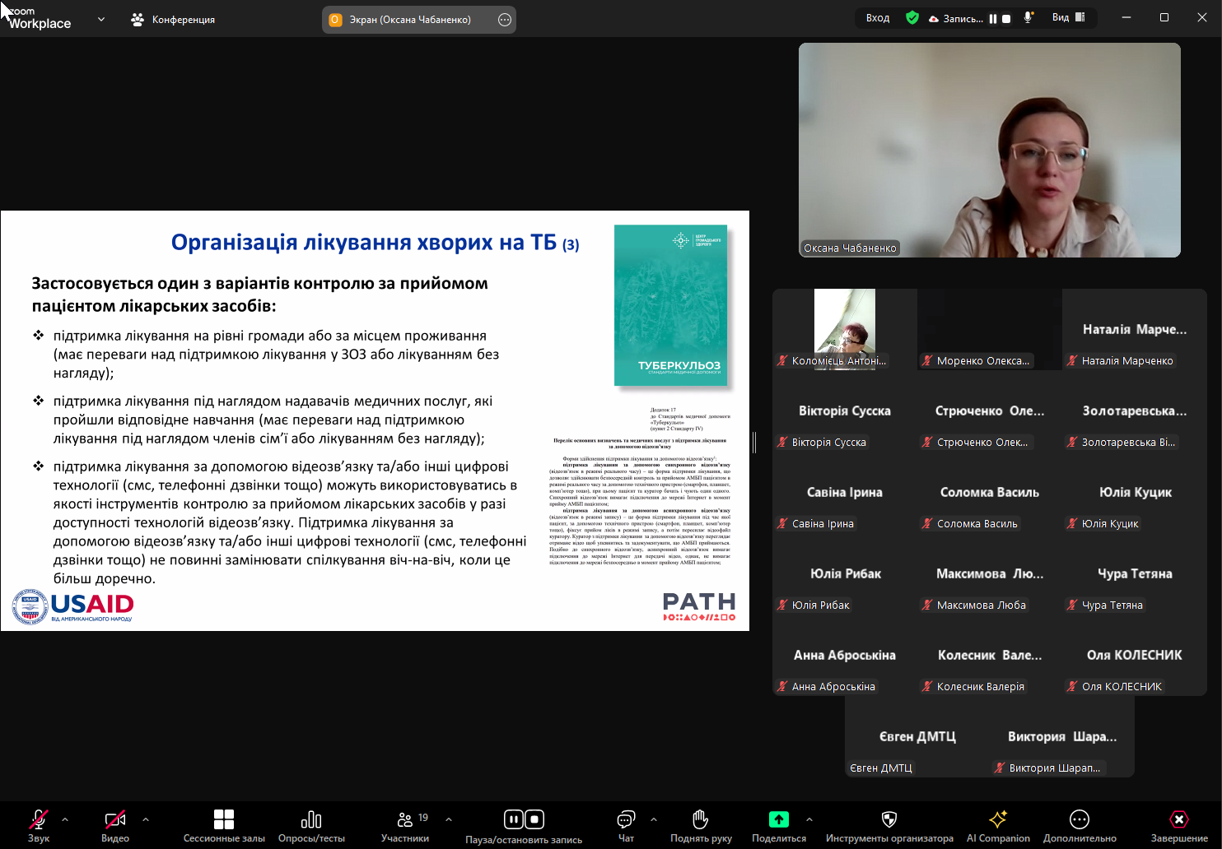Expand the share options arrow next to Поделиться

point(809,819)
